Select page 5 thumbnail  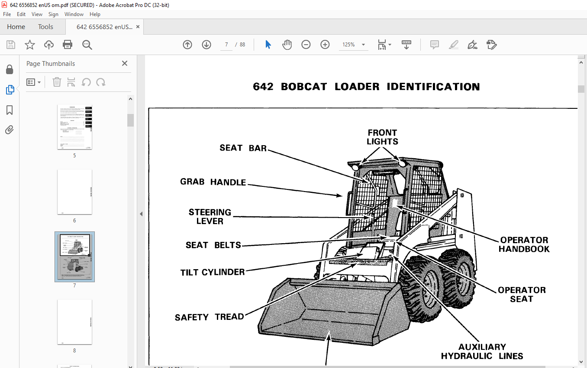click(74, 127)
